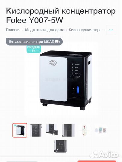Click the logo emblem on concentrator
Viewport: 122px width, 162px height.
(53, 63)
